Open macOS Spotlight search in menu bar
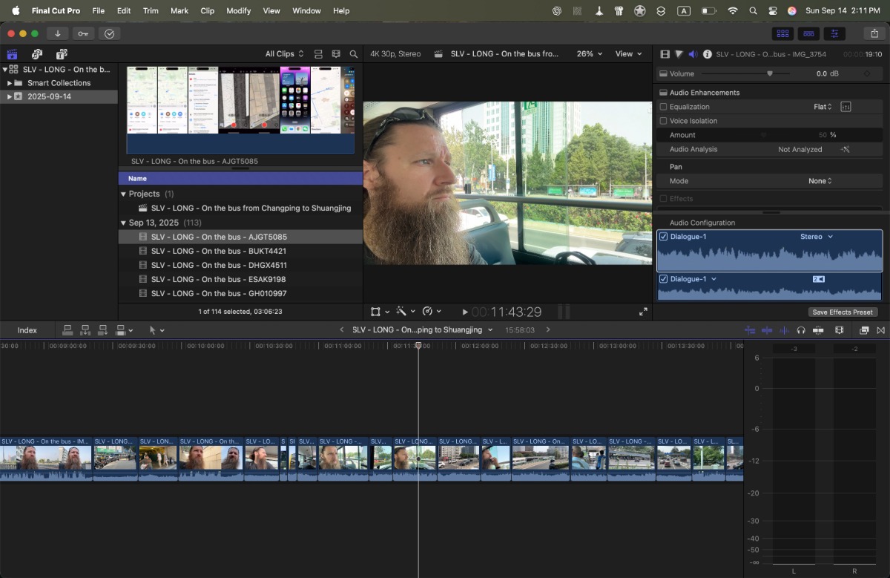890x578 pixels. click(754, 11)
